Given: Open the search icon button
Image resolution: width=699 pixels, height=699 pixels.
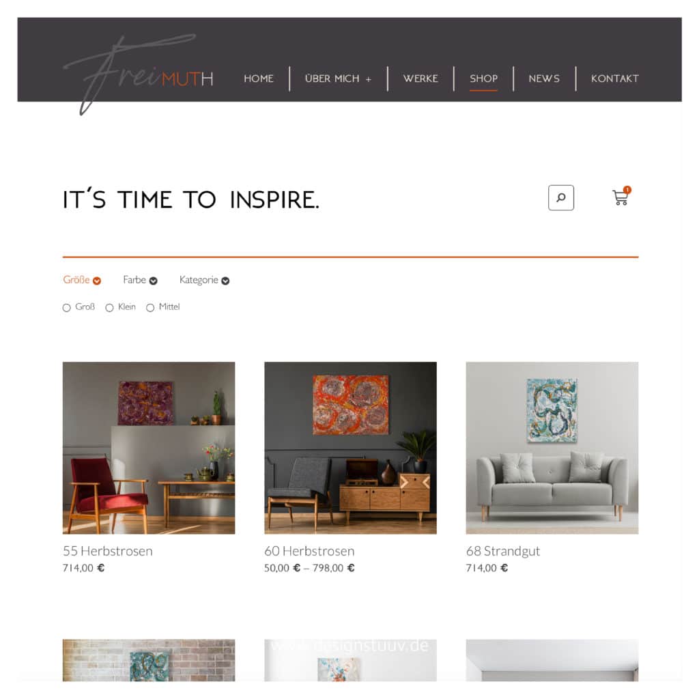Looking at the screenshot, I should click(560, 197).
